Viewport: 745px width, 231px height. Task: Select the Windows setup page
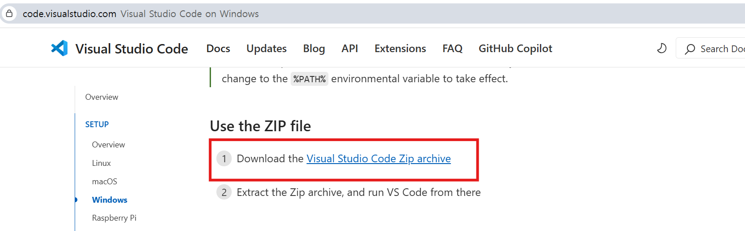point(109,200)
